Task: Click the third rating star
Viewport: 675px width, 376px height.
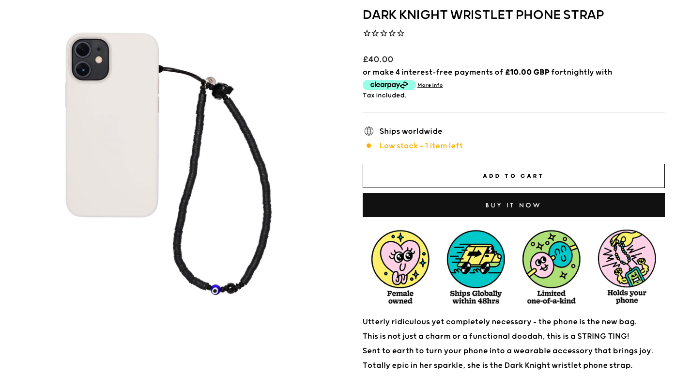Action: [384, 33]
